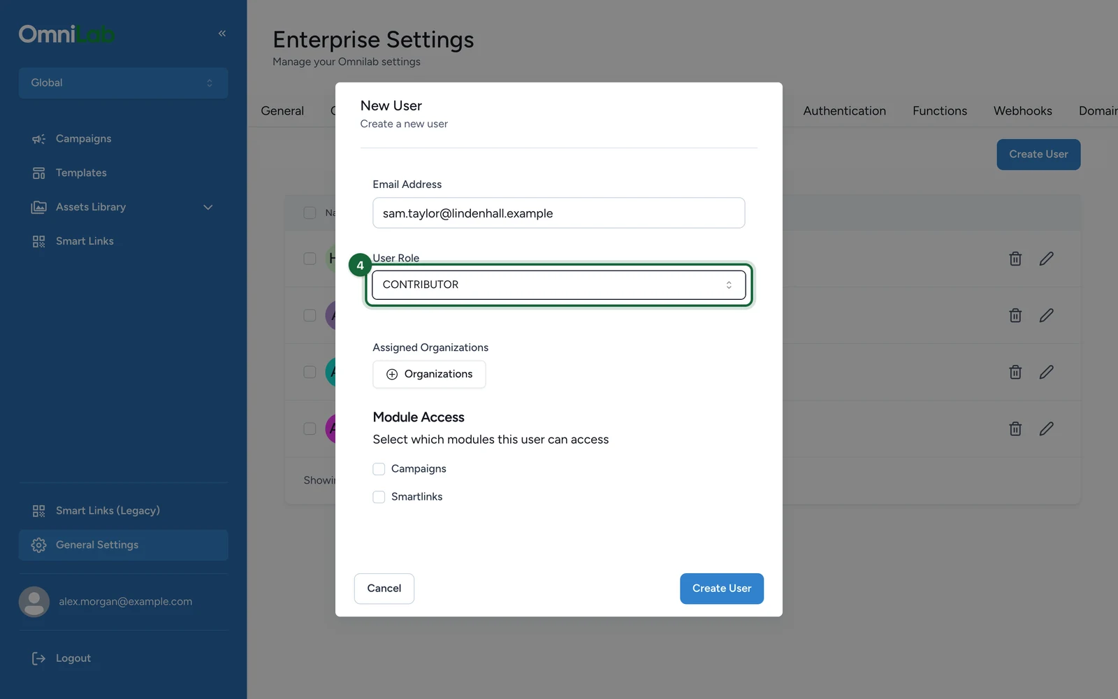Click the 'Create a new user' subtitle
The width and height of the screenshot is (1118, 699).
404,124
